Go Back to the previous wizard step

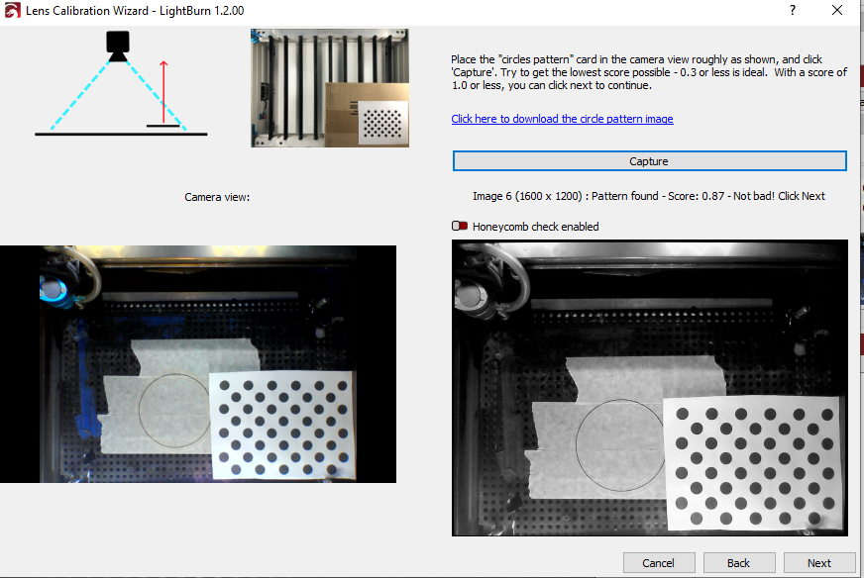(x=738, y=562)
